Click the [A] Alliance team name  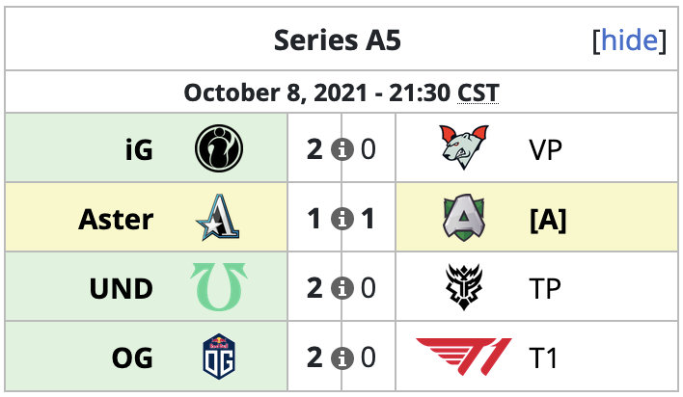(548, 220)
